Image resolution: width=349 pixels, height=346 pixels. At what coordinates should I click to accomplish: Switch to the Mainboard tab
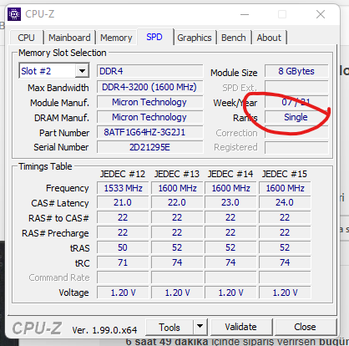tap(69, 38)
